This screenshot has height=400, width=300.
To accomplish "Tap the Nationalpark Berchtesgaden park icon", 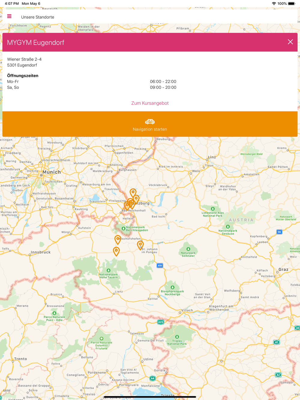I will pos(123,228).
